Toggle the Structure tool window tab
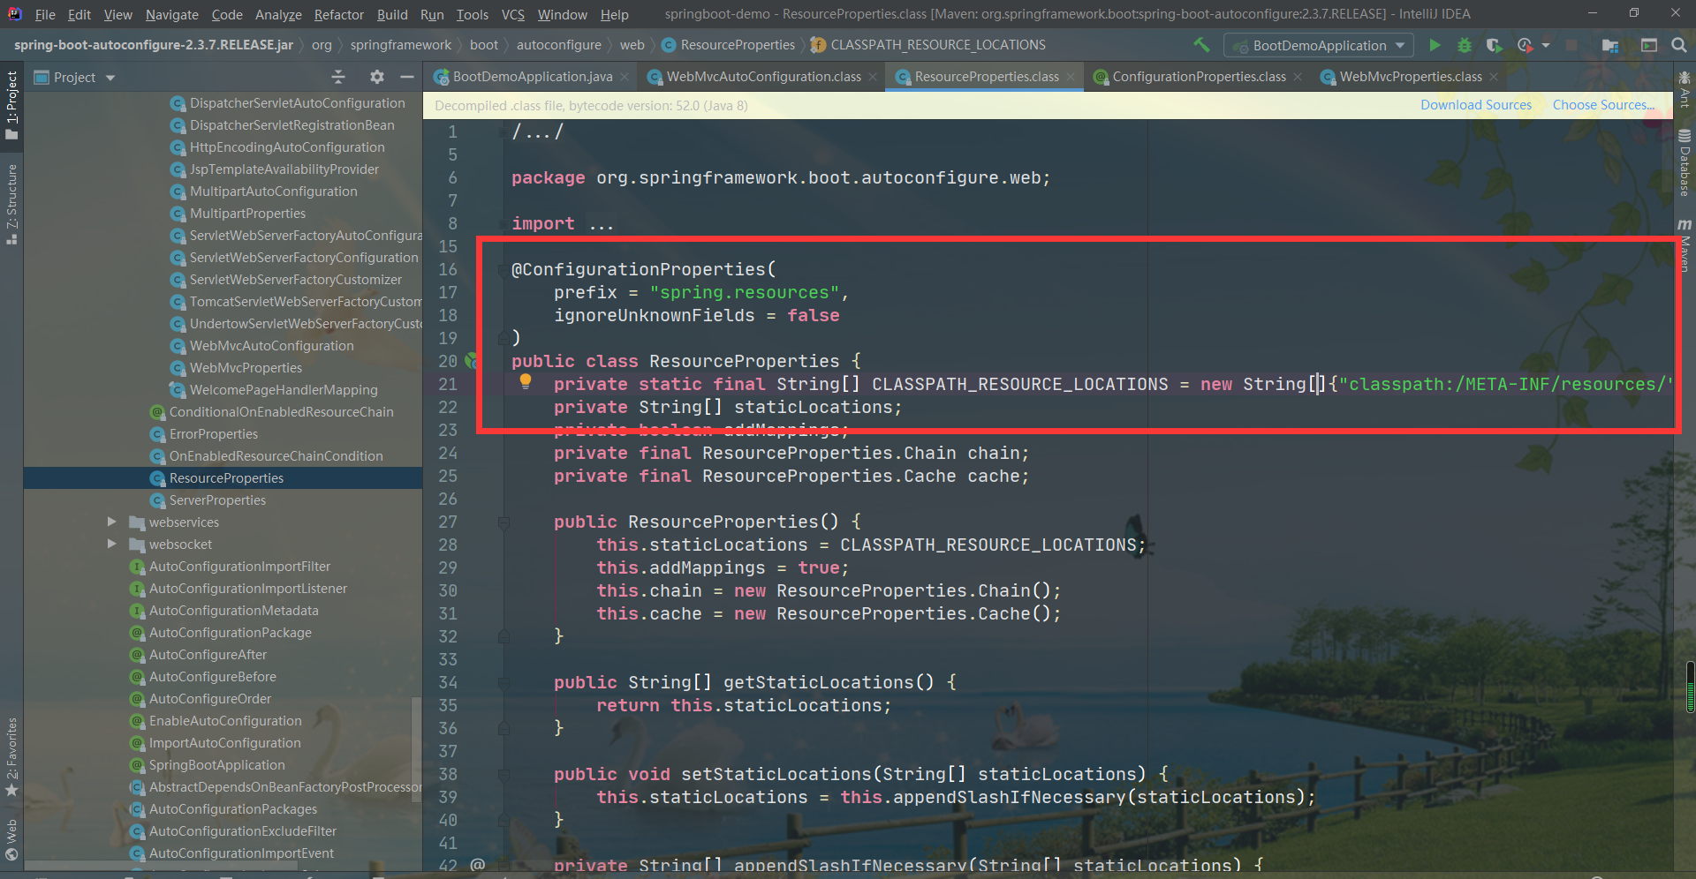The image size is (1696, 879). pos(11,204)
